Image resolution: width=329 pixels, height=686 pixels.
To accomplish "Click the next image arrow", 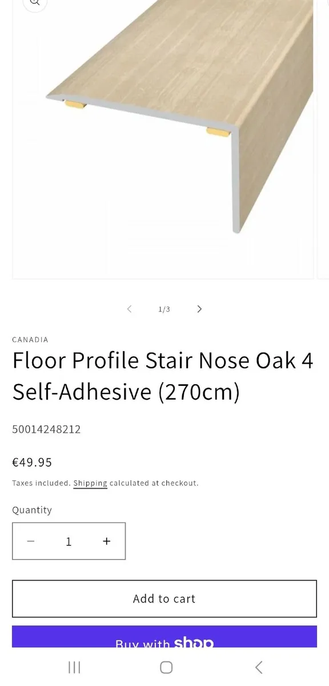I will click(199, 309).
